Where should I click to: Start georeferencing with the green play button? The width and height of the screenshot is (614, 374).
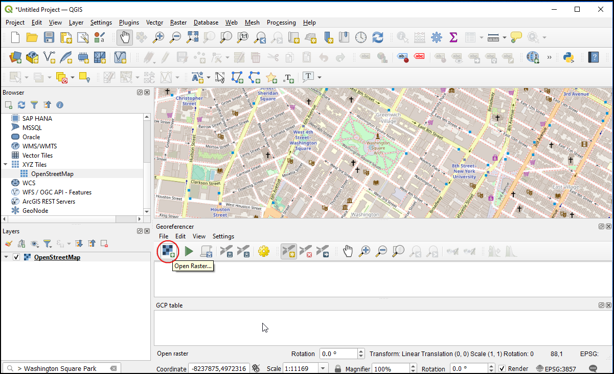[x=189, y=251]
